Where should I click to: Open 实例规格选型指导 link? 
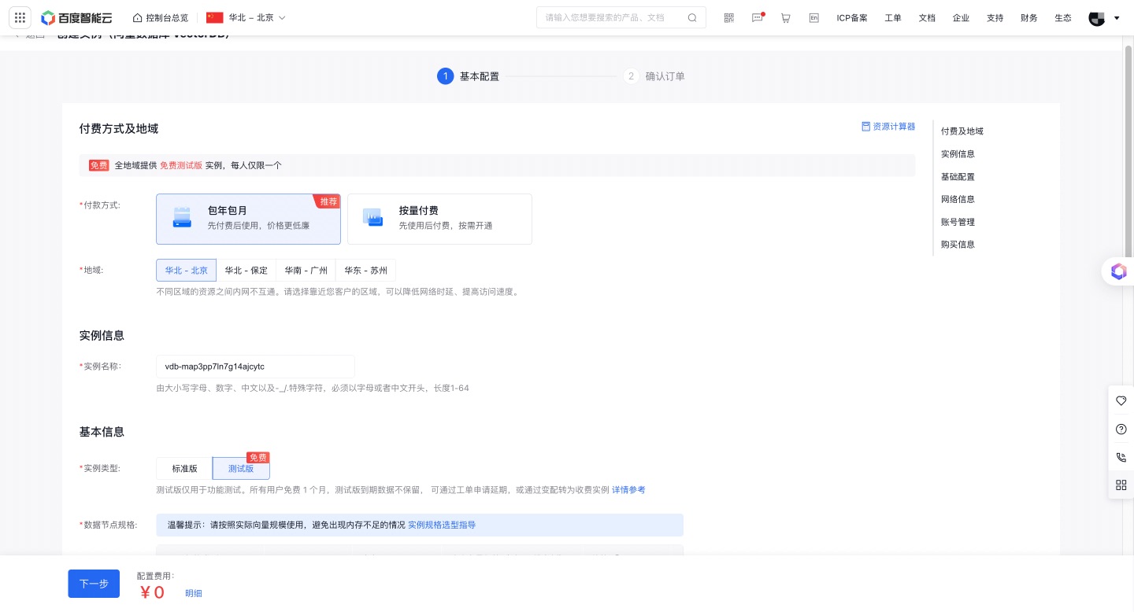pyautogui.click(x=441, y=525)
